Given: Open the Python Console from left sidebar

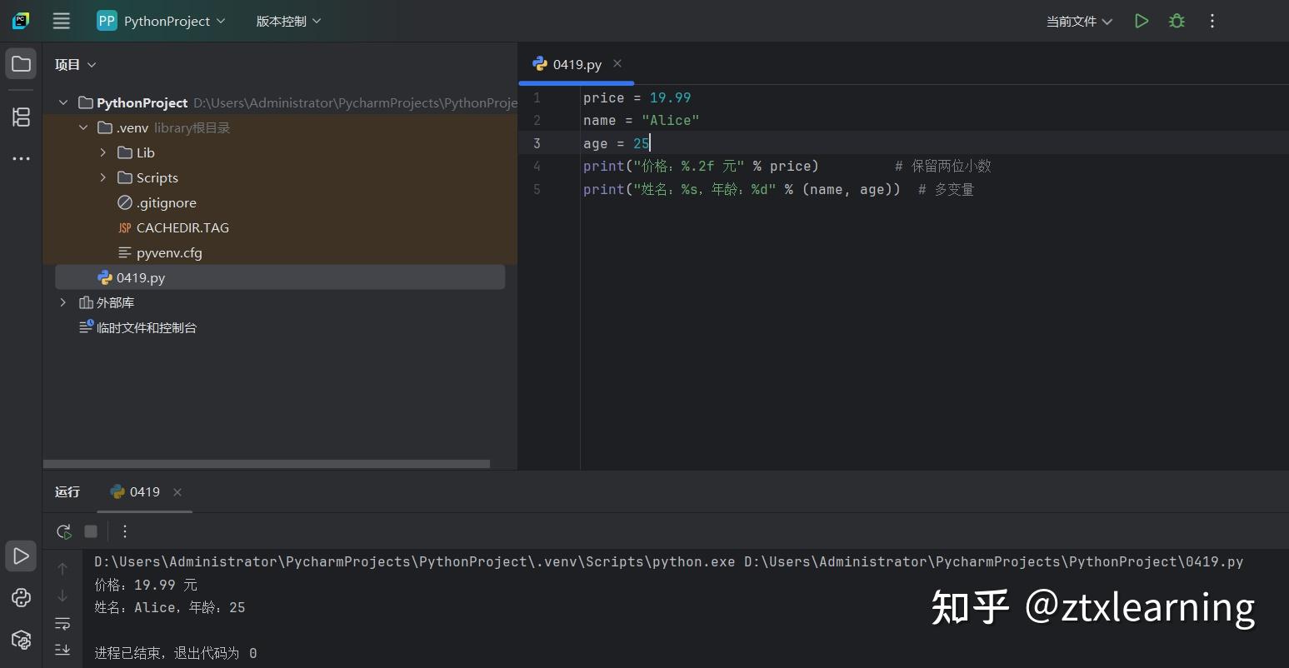Looking at the screenshot, I should [21, 597].
